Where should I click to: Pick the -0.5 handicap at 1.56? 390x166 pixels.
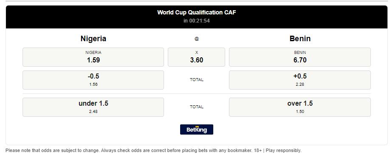(93, 80)
